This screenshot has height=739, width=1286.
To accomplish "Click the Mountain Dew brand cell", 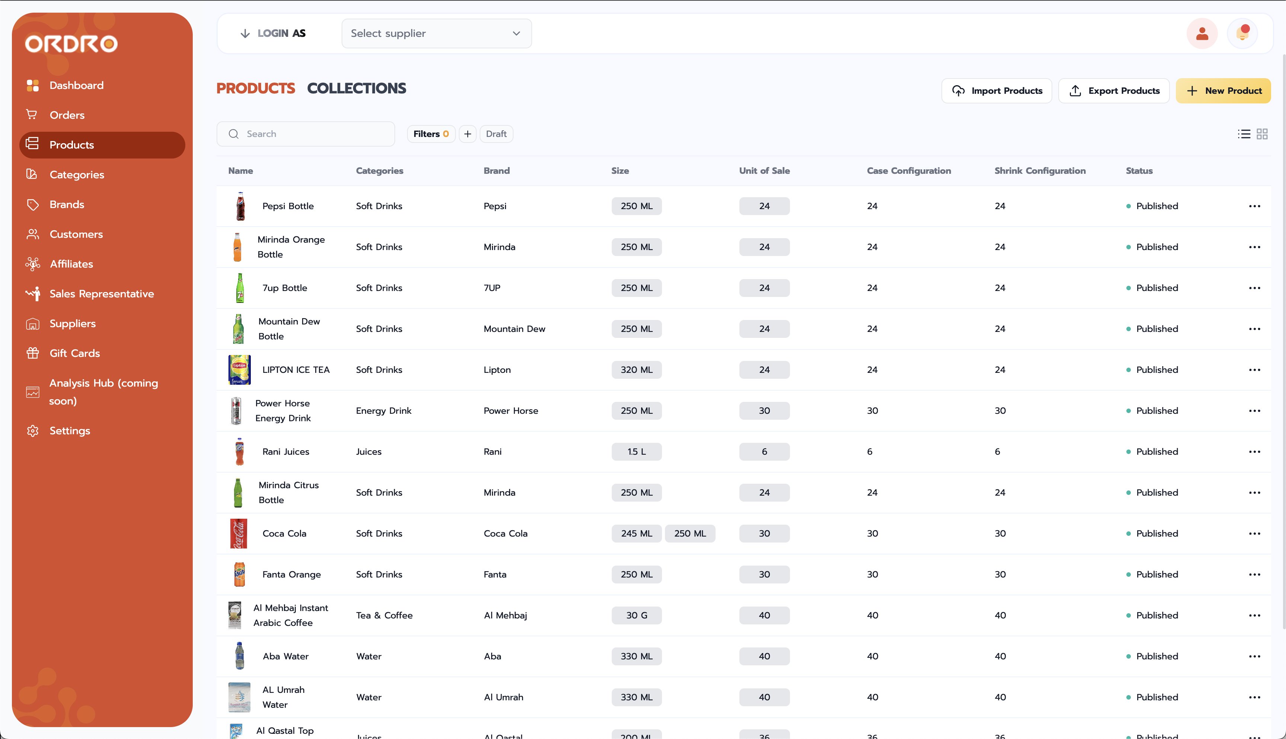I will (515, 329).
